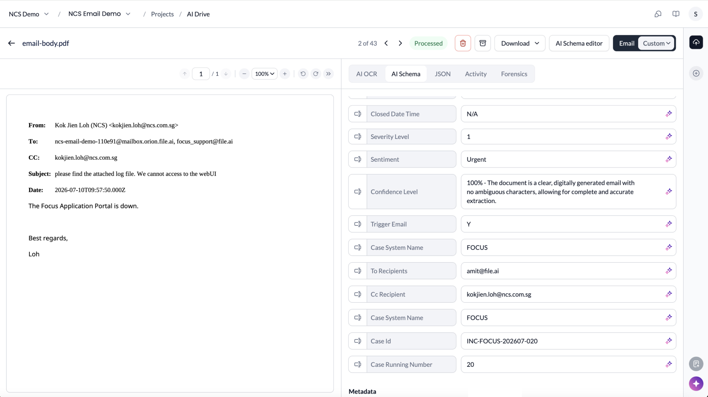The height and width of the screenshot is (397, 708).
Task: Rotate the page clockwise
Action: (x=316, y=74)
